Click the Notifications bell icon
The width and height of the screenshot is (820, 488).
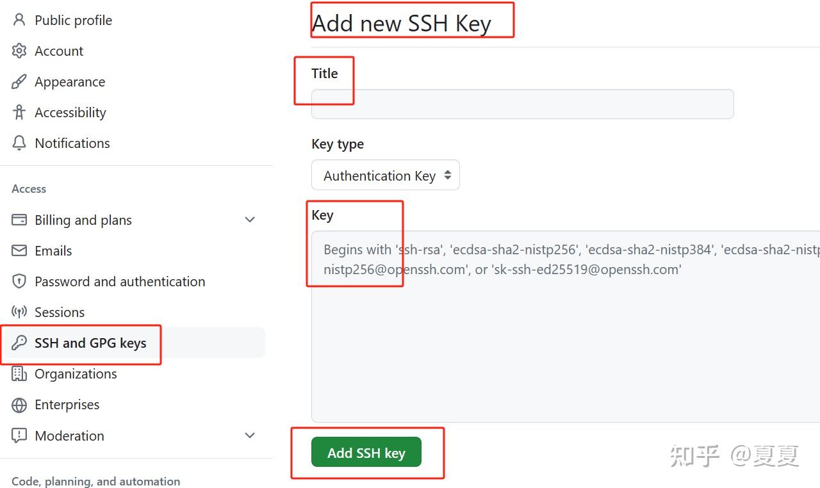pos(19,143)
